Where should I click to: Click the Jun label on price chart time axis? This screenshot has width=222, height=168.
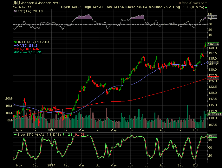tap(130, 130)
